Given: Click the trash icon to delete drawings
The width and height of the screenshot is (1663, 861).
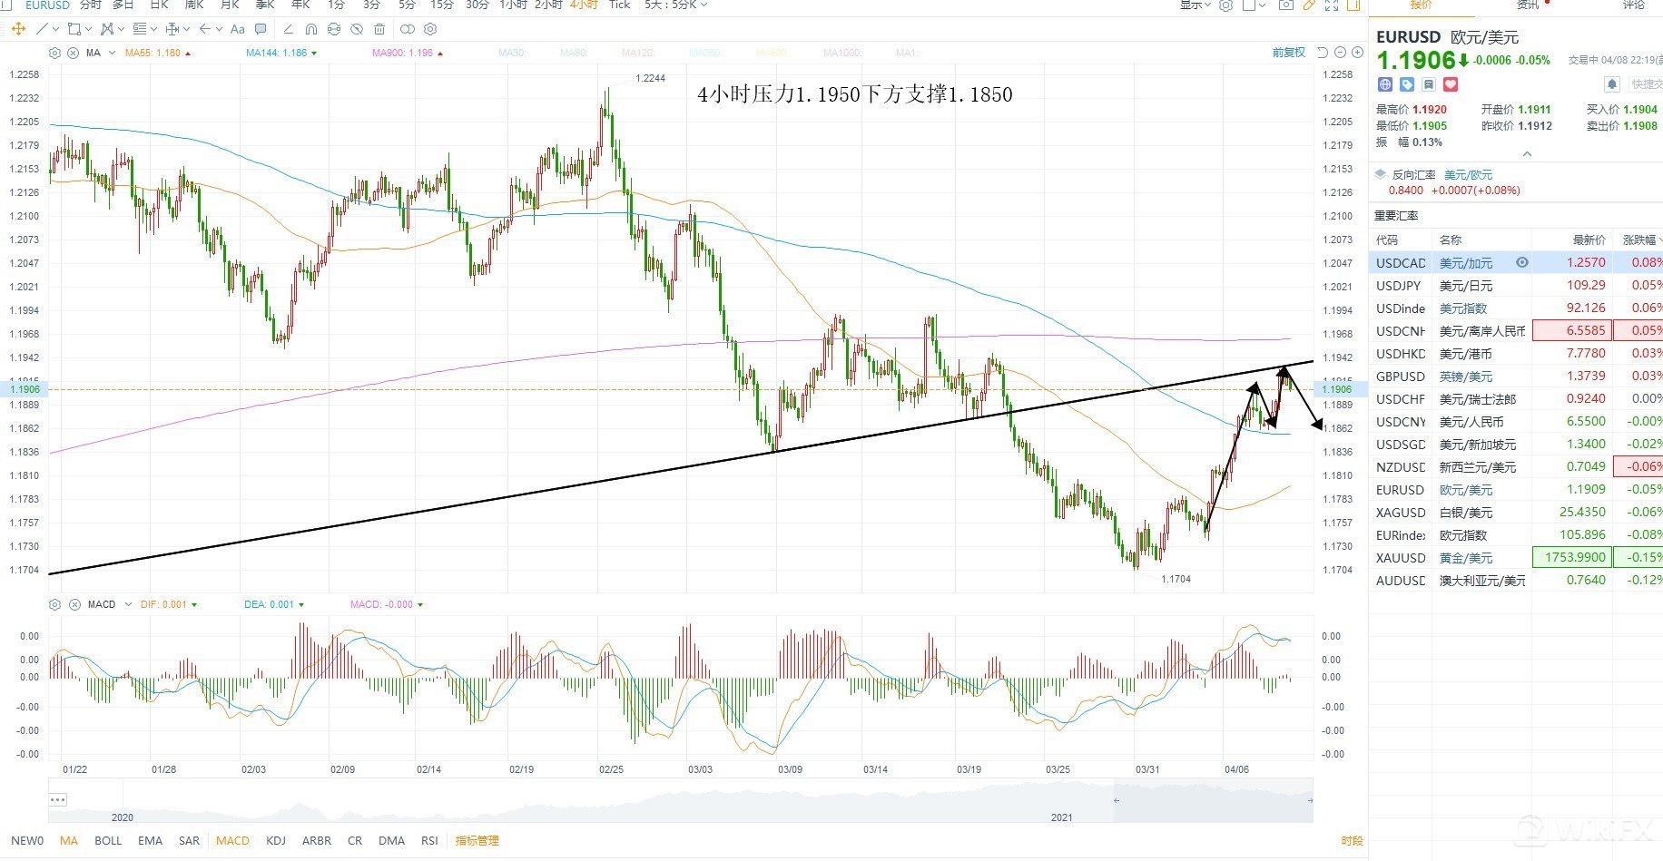Looking at the screenshot, I should pos(379,29).
